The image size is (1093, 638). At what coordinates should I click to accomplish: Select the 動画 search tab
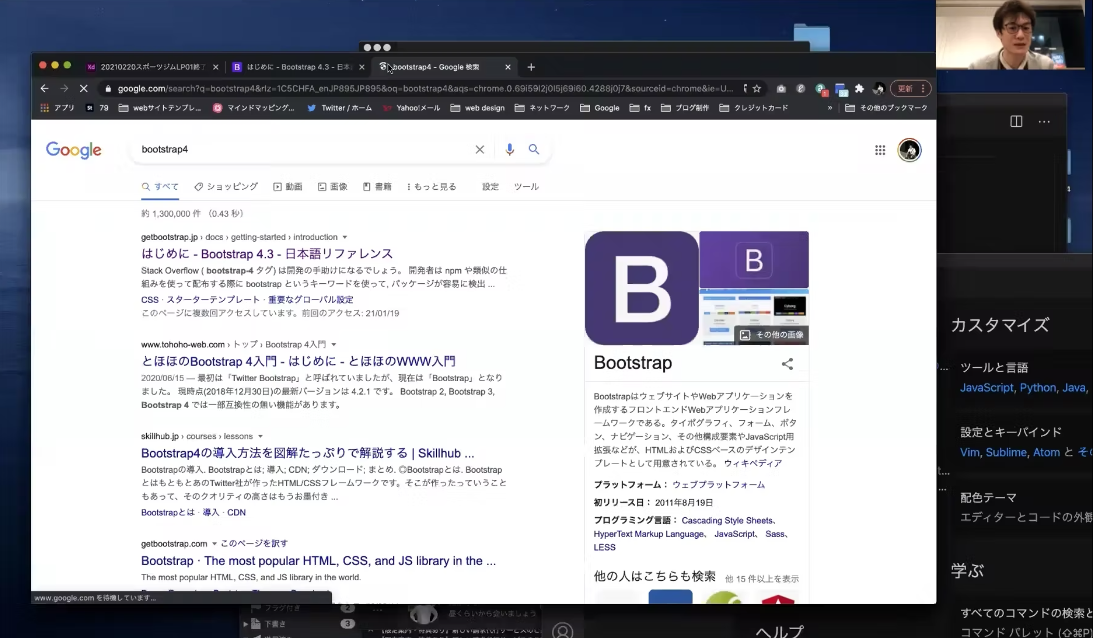(x=288, y=187)
